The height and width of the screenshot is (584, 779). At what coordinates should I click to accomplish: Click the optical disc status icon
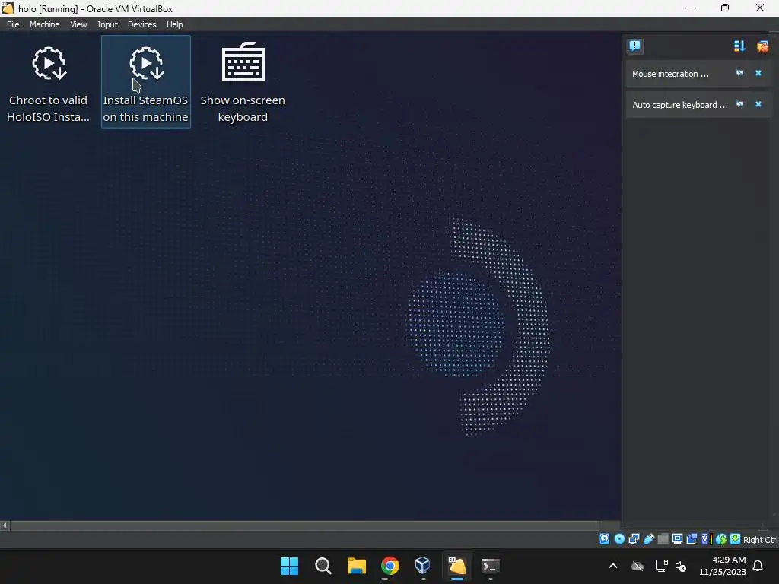click(x=619, y=539)
